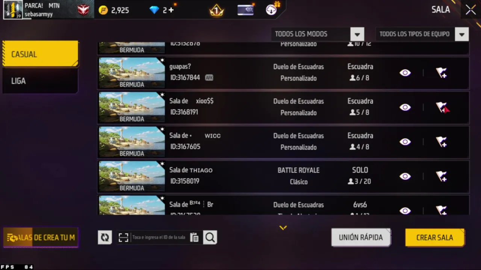Viewport: 481px width, 270px height.
Task: Click the room ID input field
Action: [x=159, y=237]
